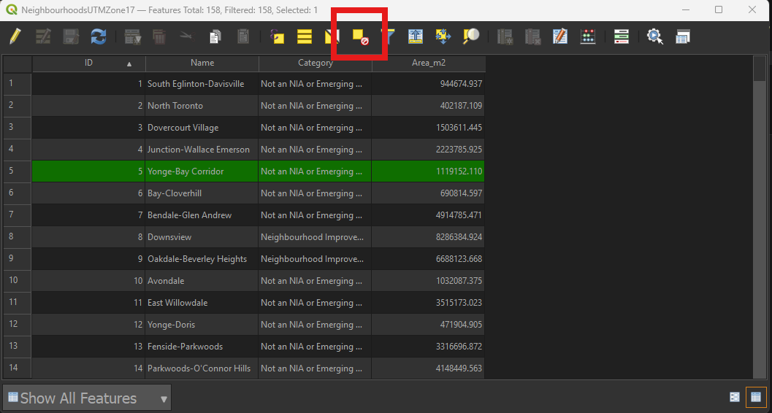Deselect all features in the layer

(x=362, y=37)
